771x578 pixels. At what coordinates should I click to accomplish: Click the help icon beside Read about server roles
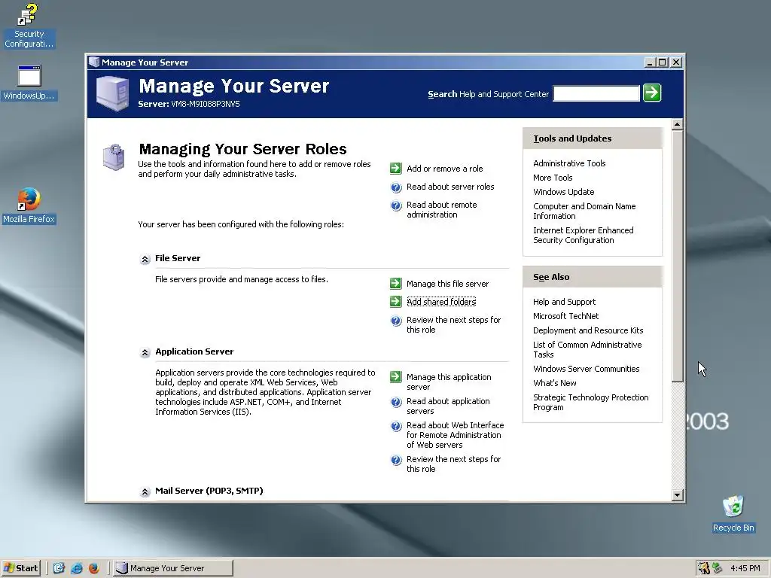click(x=396, y=187)
